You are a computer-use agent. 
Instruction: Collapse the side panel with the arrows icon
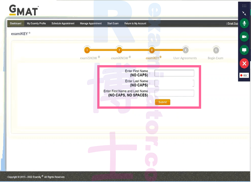pos(244,13)
